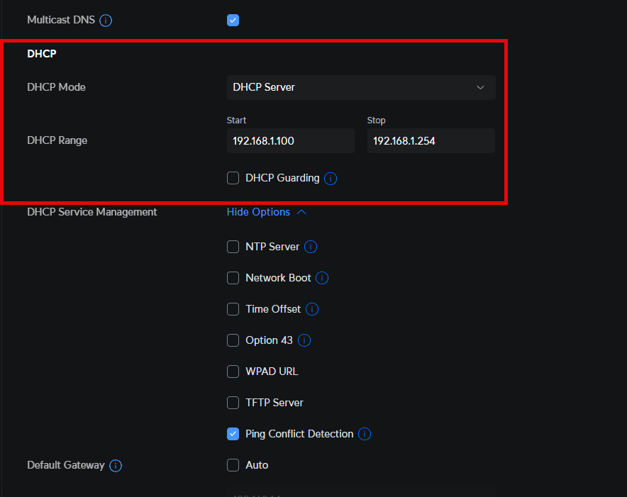Click the Option 43 info icon
This screenshot has height=497, width=627.
click(304, 340)
